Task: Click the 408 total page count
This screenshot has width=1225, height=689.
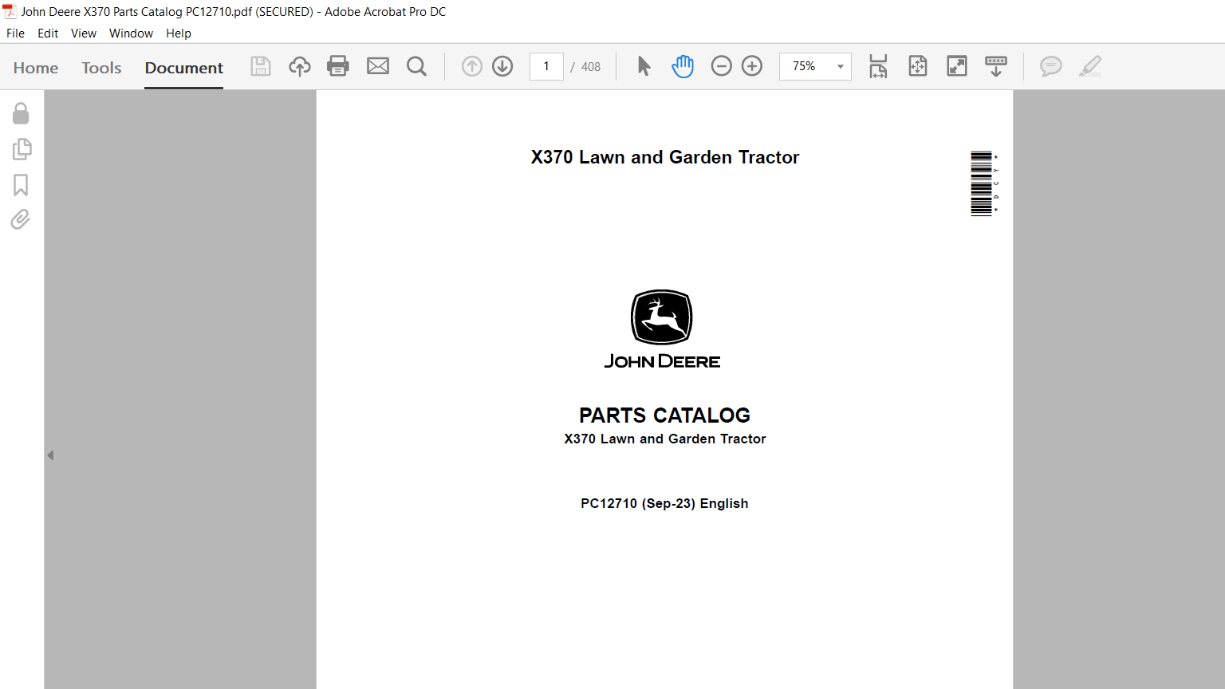Action: (591, 67)
